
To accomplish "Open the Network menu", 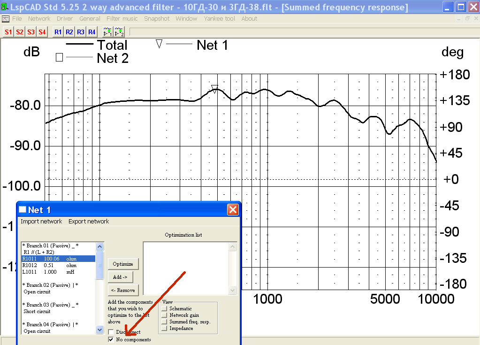I will [x=39, y=19].
